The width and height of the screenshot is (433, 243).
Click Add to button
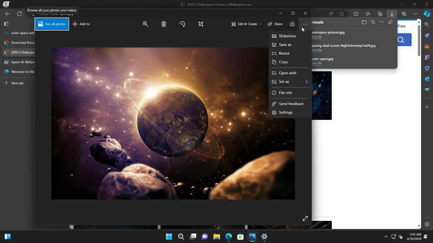point(81,24)
